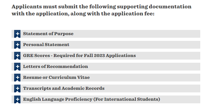Show the Letters of Recommendation details

[x=55, y=67]
